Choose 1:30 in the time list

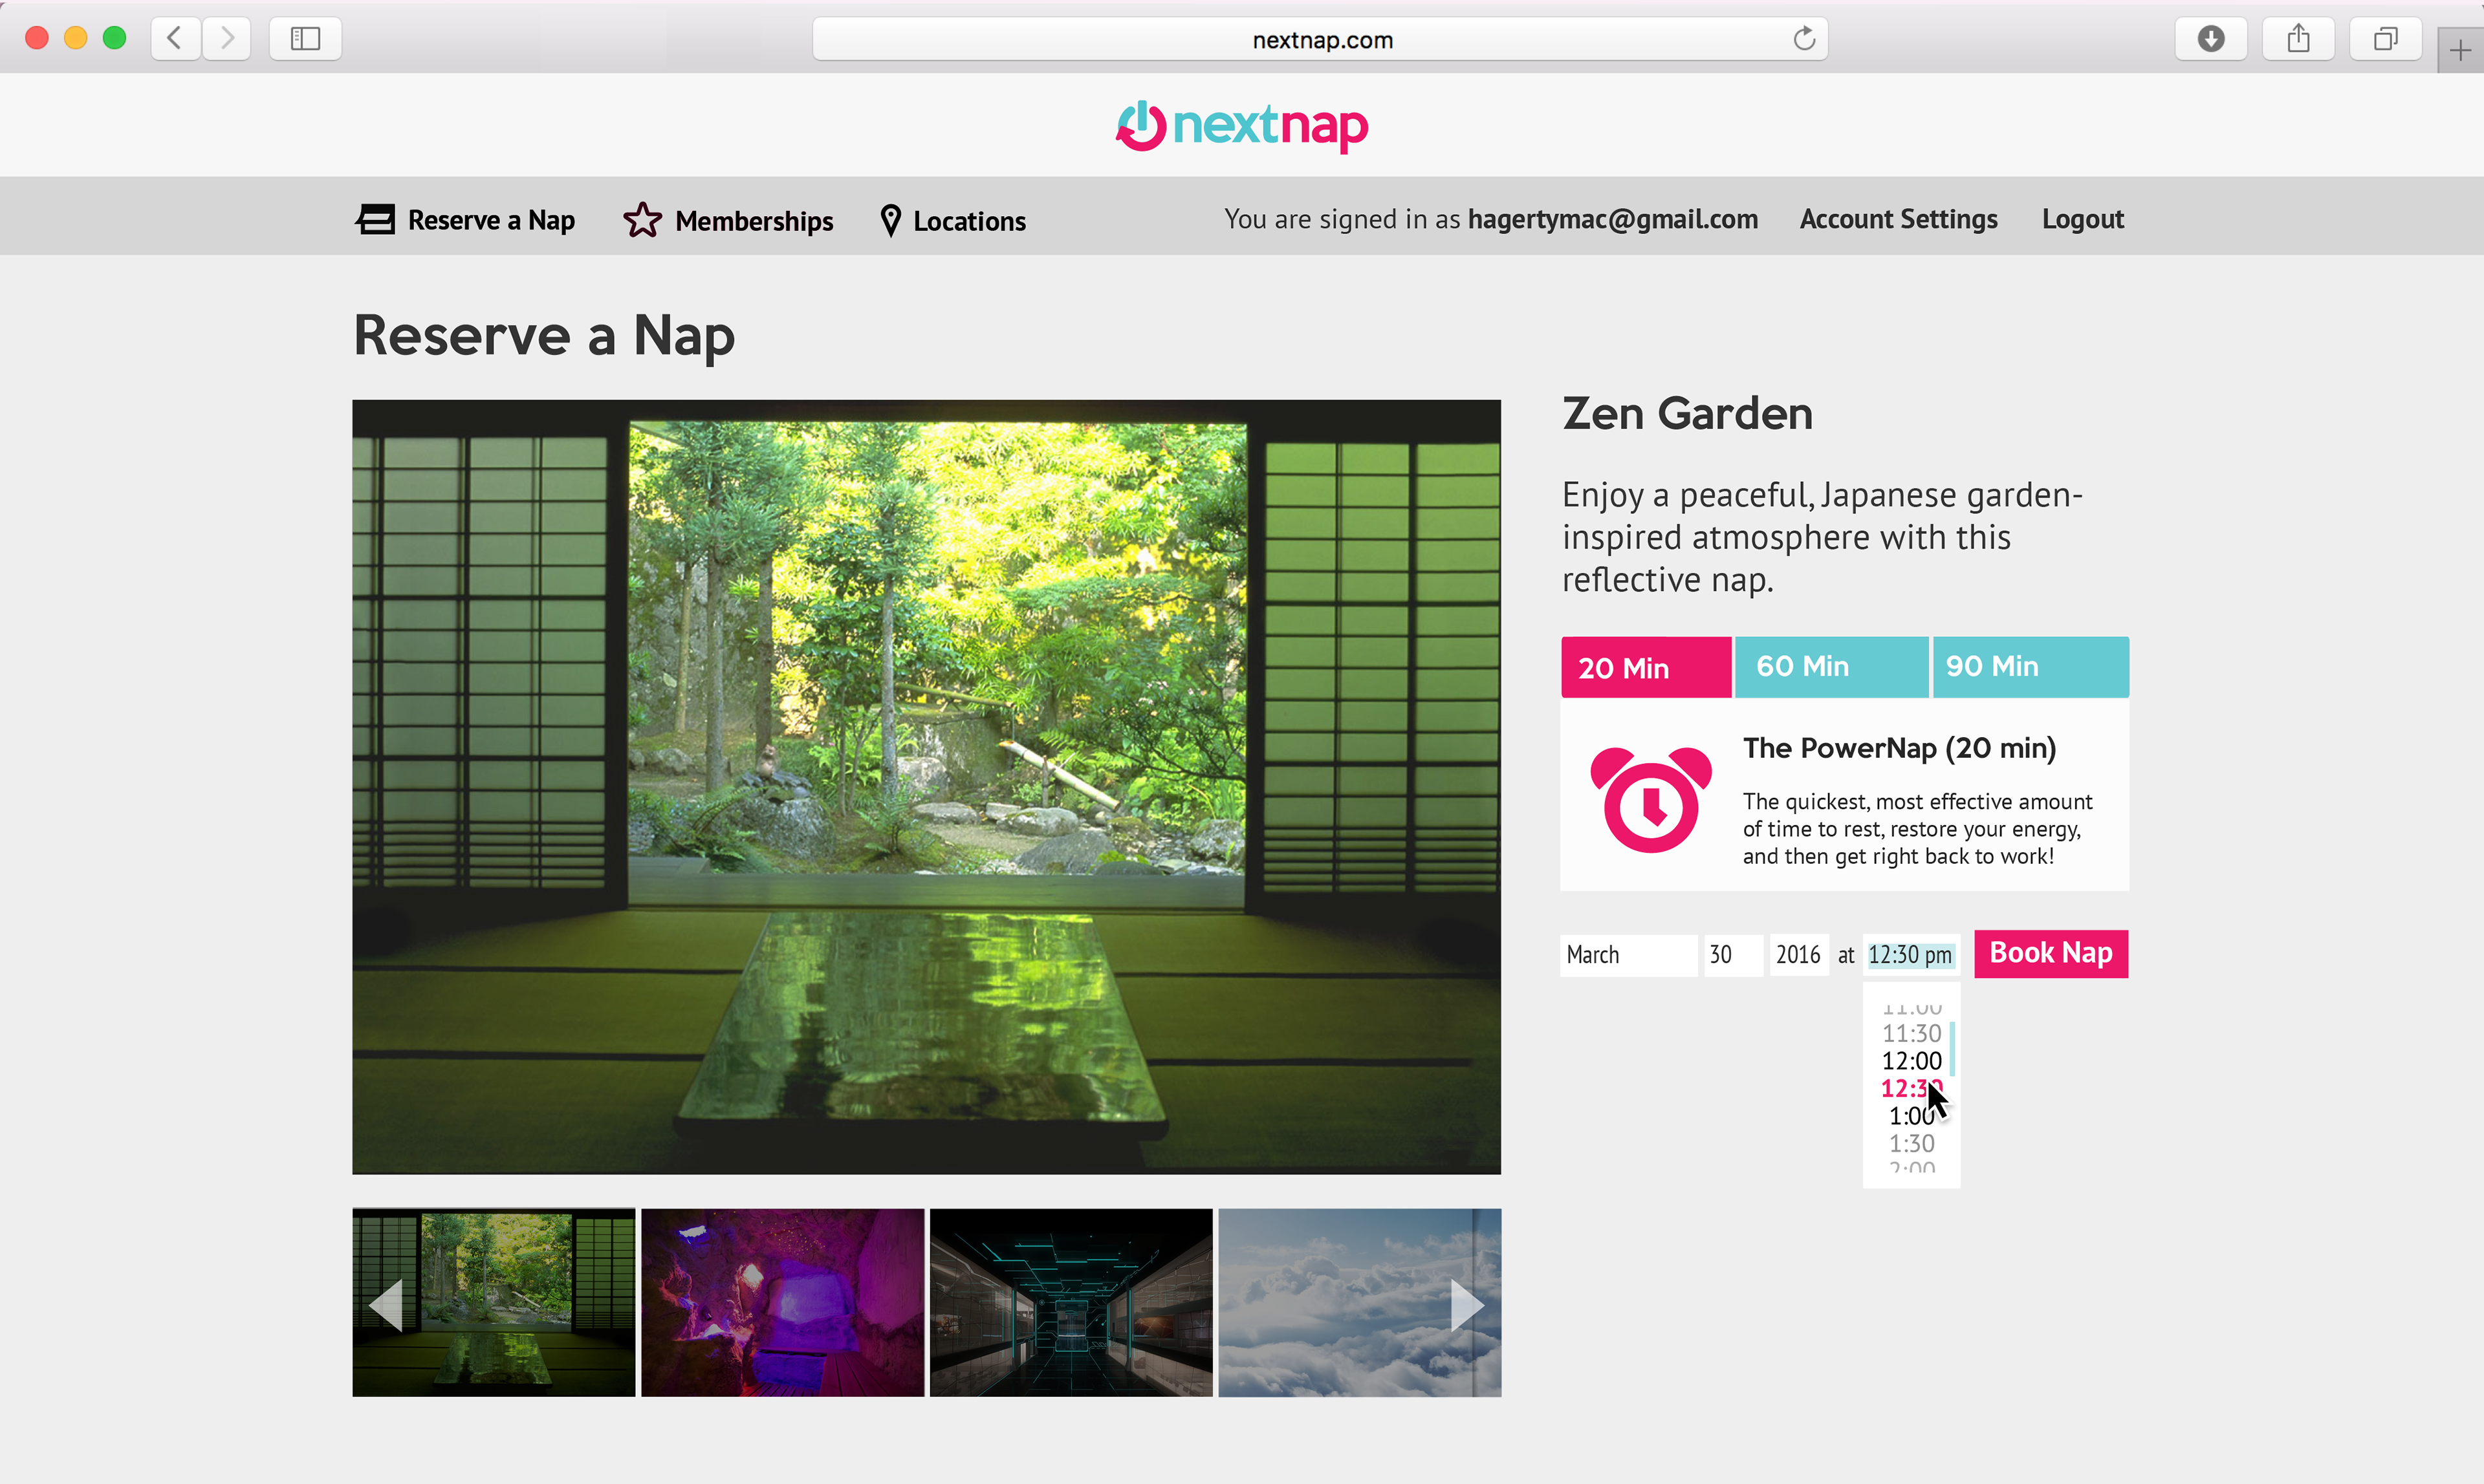1911,1143
